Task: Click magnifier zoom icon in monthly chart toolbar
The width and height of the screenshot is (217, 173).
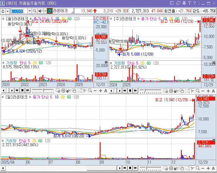Action: [90, 91]
